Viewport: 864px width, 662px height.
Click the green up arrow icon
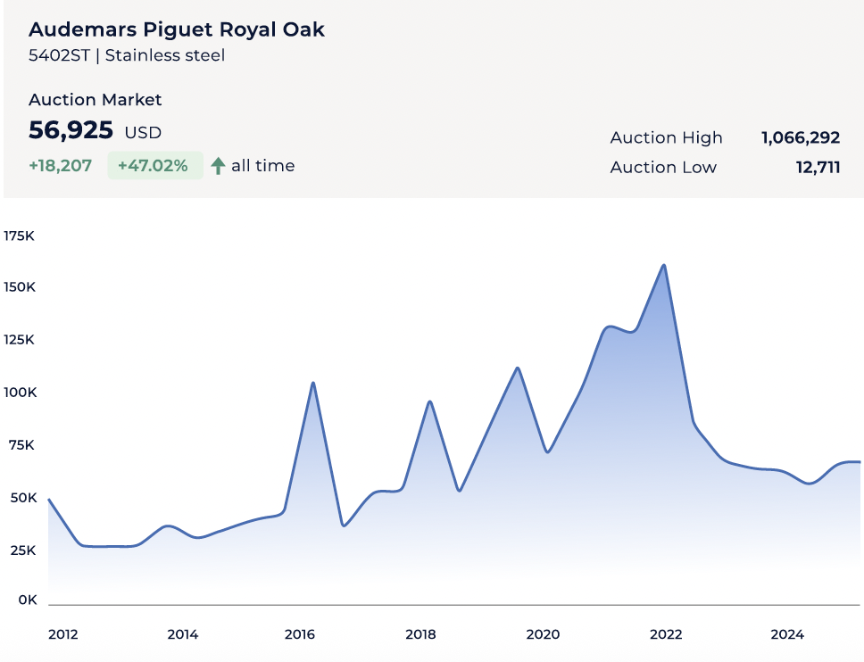218,166
